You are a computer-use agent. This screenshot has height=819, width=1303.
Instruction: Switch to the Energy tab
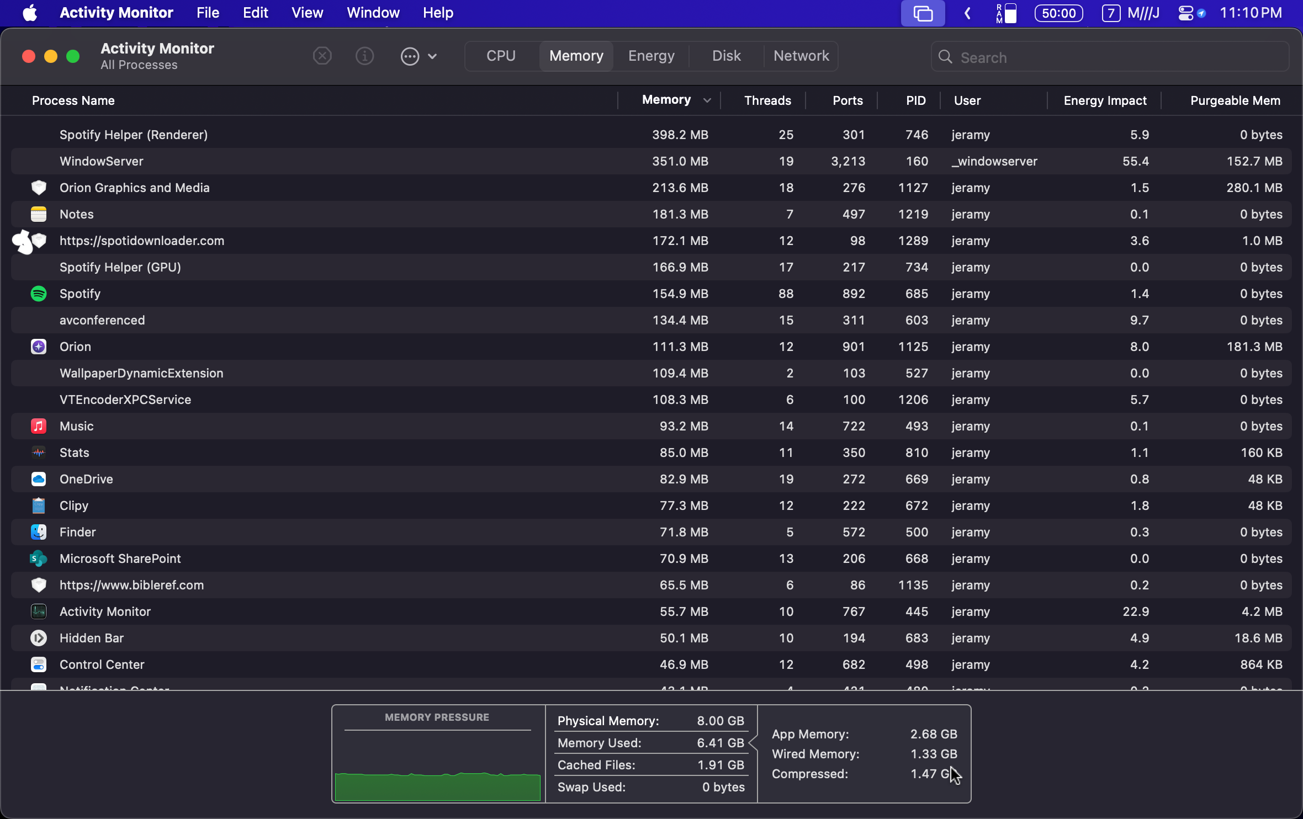point(651,56)
